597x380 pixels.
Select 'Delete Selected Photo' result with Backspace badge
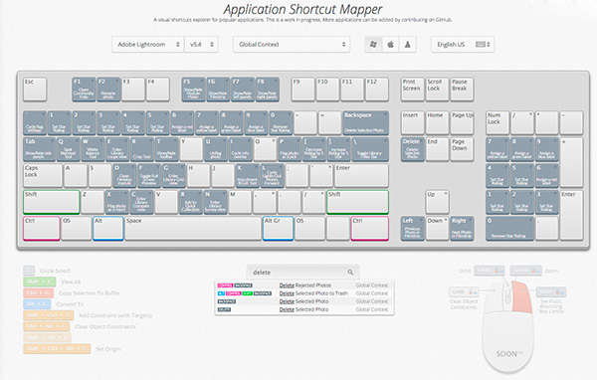point(304,301)
